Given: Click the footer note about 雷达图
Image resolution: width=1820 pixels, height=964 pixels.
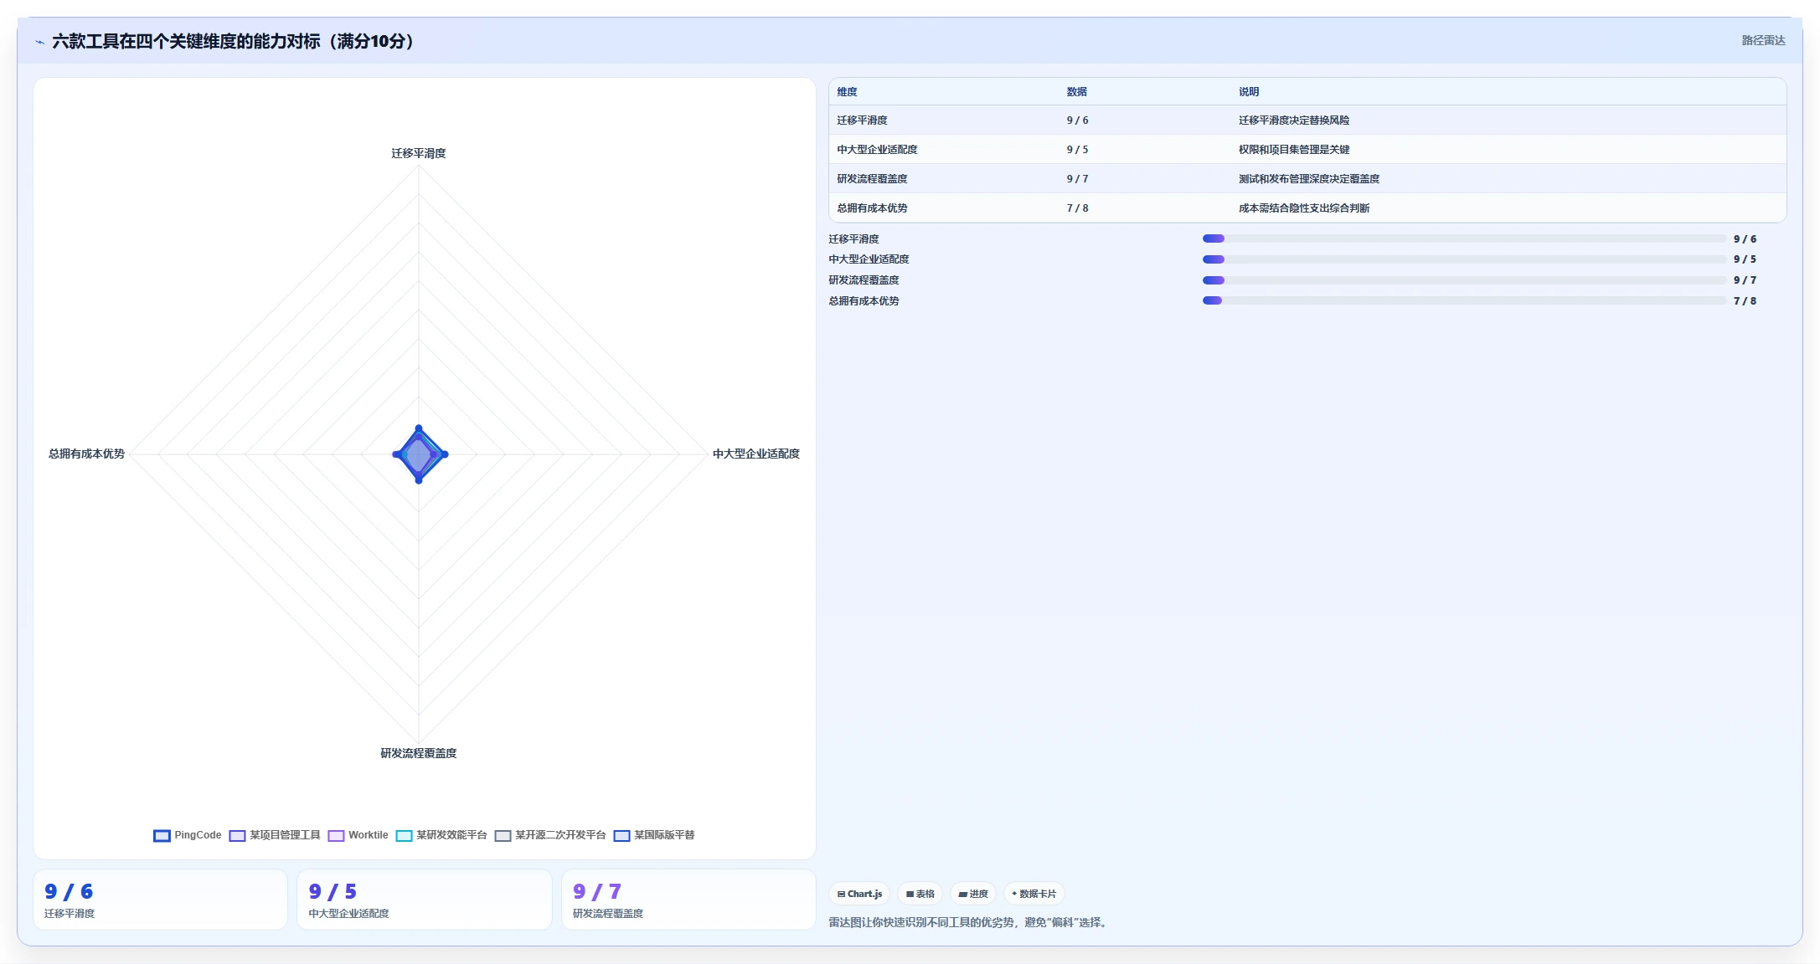Looking at the screenshot, I should (x=970, y=922).
